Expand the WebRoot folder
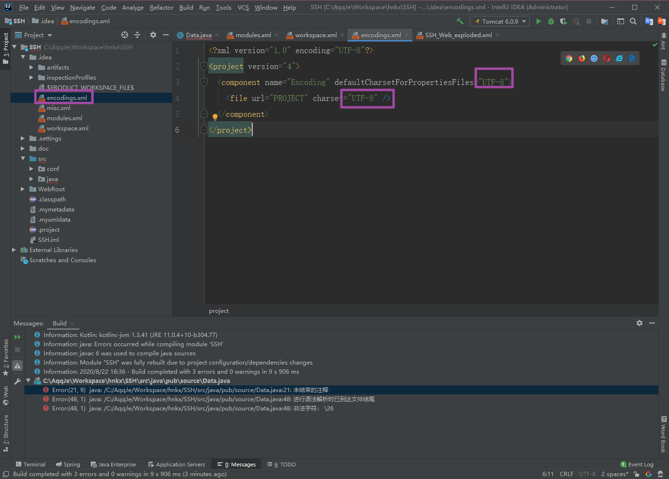 click(23, 189)
